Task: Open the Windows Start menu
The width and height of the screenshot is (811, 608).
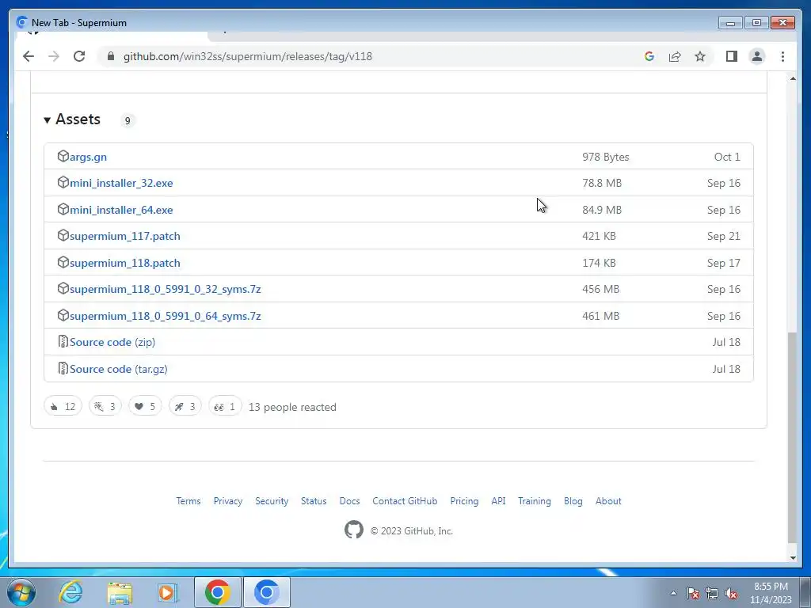Action: coord(21,592)
